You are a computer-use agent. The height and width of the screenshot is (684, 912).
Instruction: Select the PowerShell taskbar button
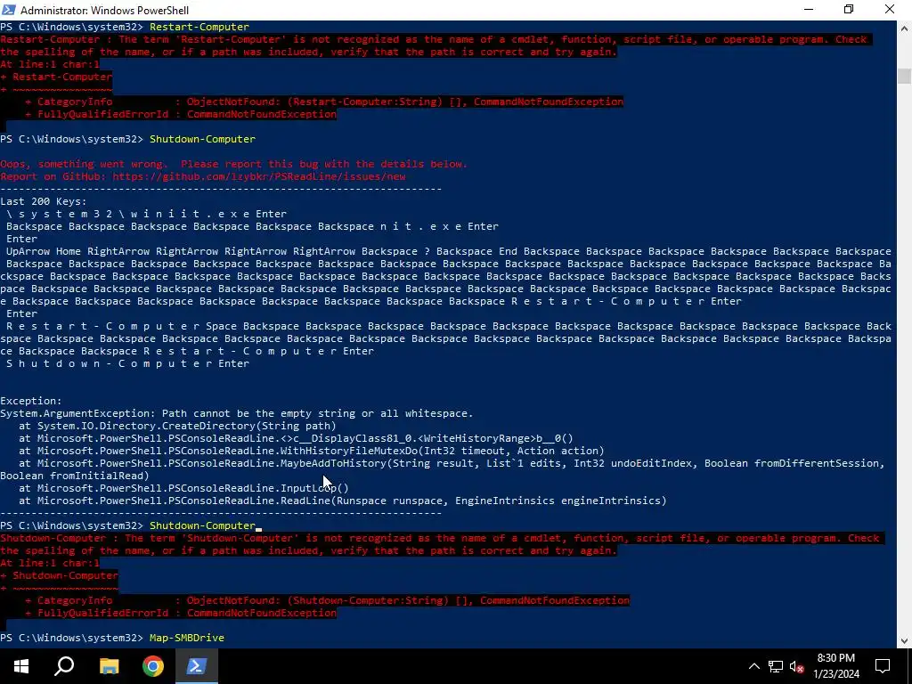(x=196, y=666)
